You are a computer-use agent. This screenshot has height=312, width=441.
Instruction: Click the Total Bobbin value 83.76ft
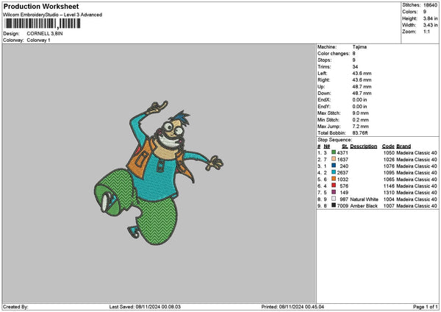click(360, 133)
